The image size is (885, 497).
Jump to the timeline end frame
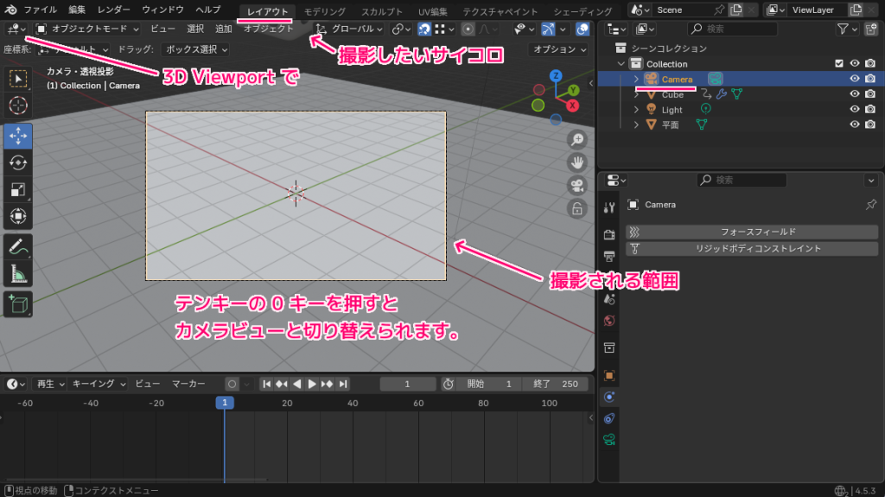pos(342,384)
